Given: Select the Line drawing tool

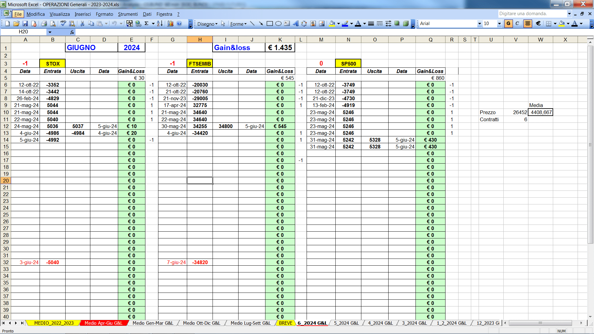Looking at the screenshot, I should click(x=252, y=24).
